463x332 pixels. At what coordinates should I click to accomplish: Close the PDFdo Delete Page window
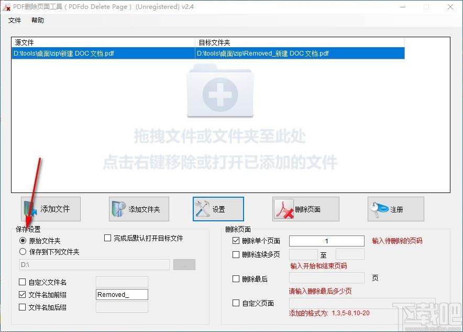pyautogui.click(x=450, y=7)
